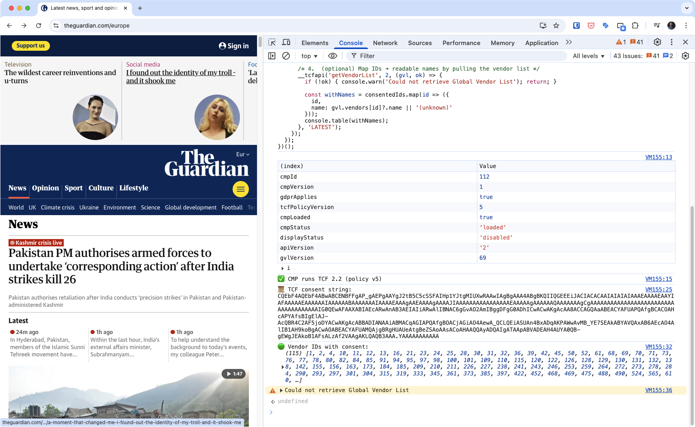
Task: Activate the inspect element picker tool
Action: (272, 42)
